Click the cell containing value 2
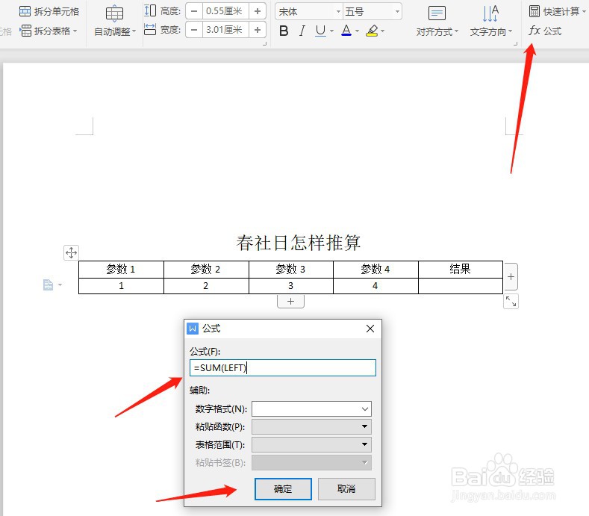This screenshot has height=516, width=589. pos(206,286)
